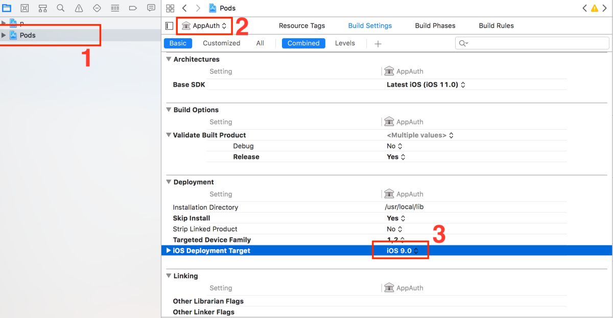This screenshot has width=613, height=318.
Task: Select the All settings filter
Action: pos(260,43)
